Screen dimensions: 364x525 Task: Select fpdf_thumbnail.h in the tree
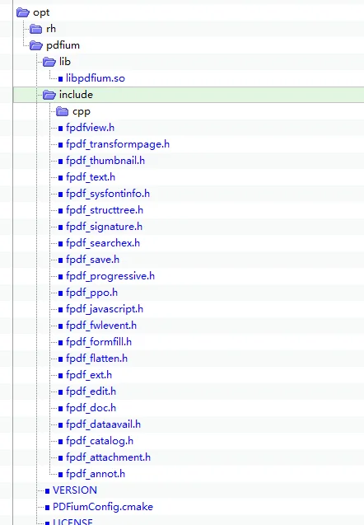point(105,161)
